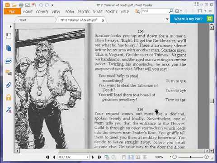217x163 pixels.
Task: Click inside the Find search field
Action: (x=155, y=11)
